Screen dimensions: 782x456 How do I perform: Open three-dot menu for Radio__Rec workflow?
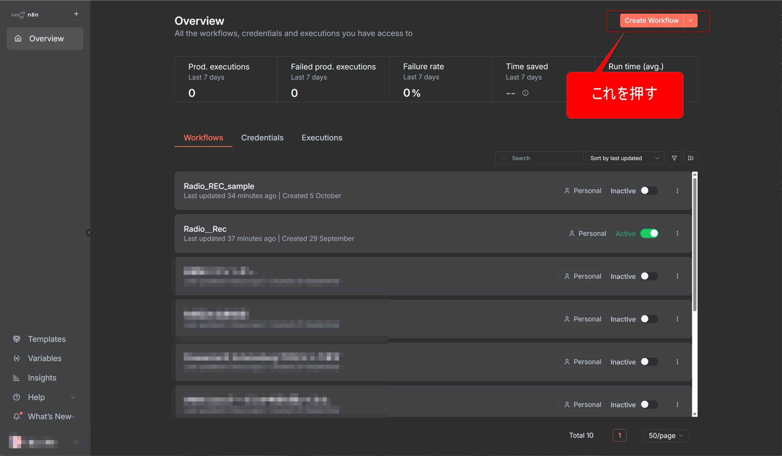(677, 234)
